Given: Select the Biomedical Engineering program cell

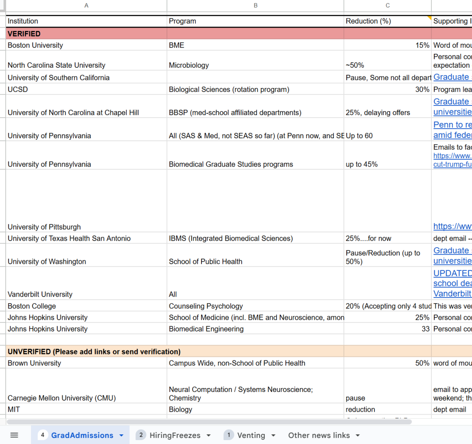Looking at the screenshot, I should click(255, 329).
